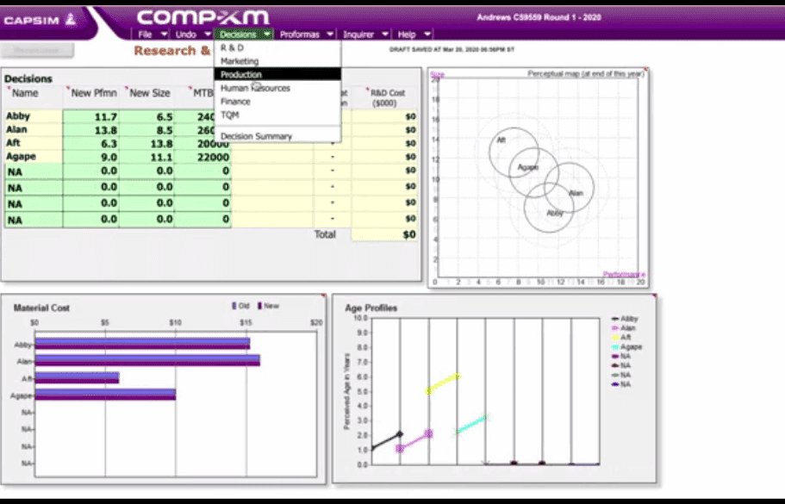The height and width of the screenshot is (504, 785).
Task: Click the New legend swatch in Material Cost
Action: (259, 306)
